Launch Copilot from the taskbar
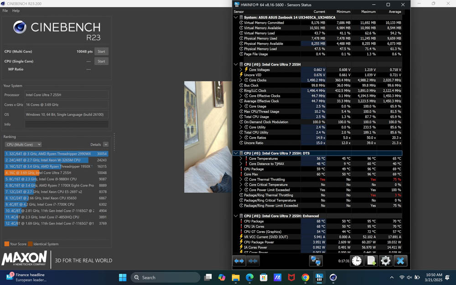 (222, 277)
